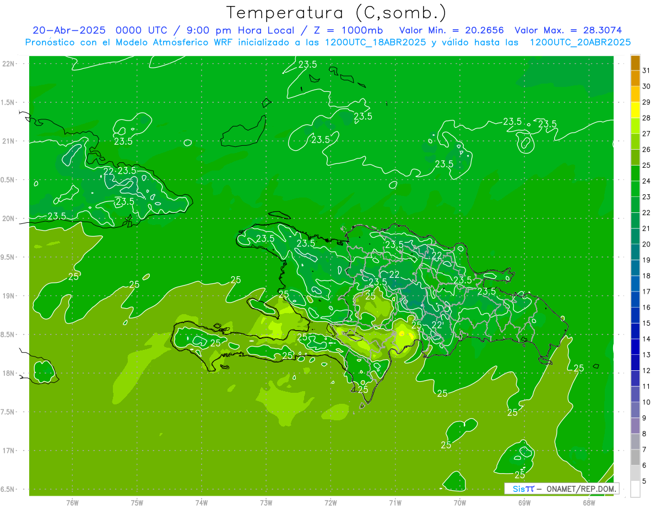
Task: Select the color bar band between 23 and 24
Action: coord(635,189)
